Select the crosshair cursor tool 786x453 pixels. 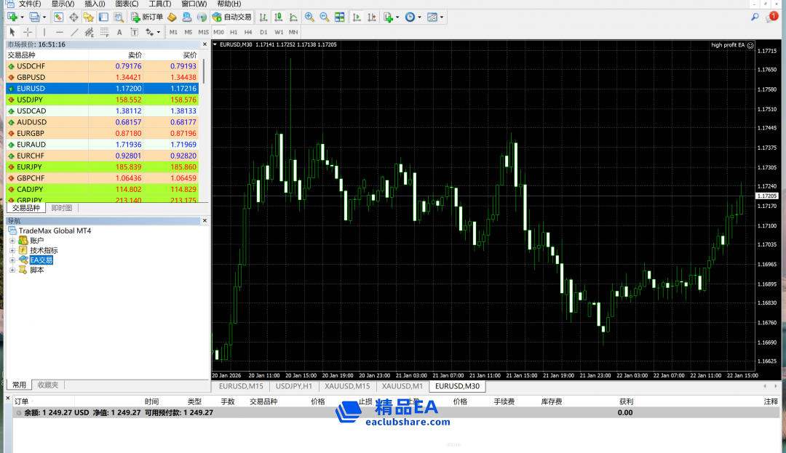tap(28, 32)
